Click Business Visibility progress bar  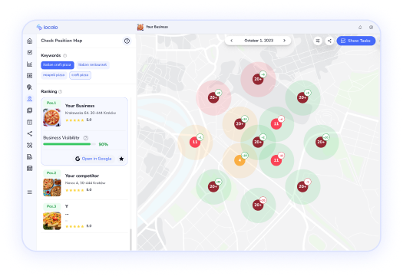[69, 144]
